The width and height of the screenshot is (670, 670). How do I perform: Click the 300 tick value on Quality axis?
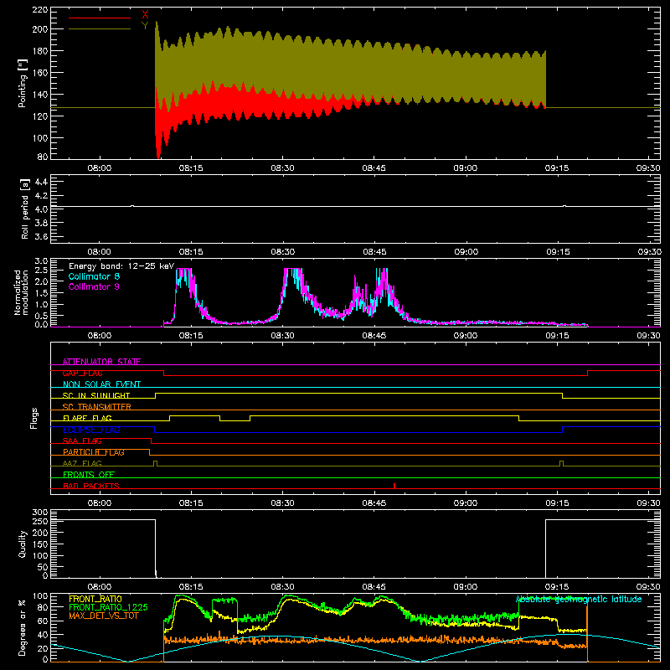click(x=39, y=513)
